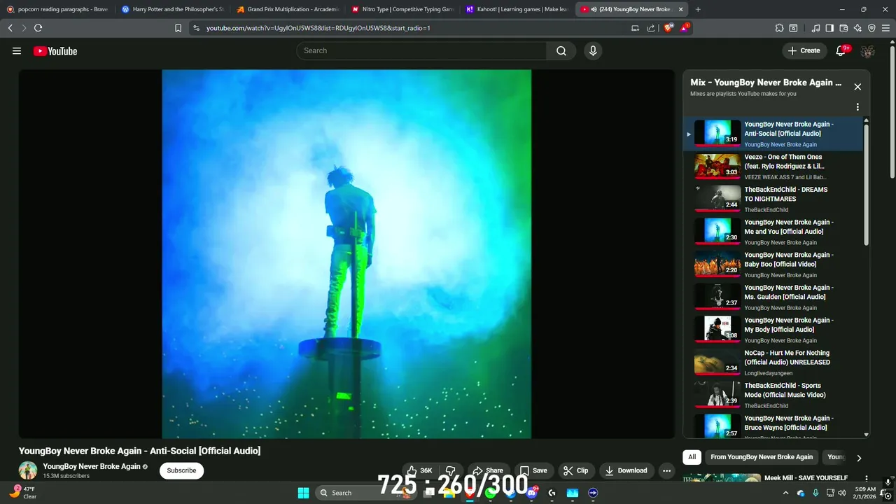Image resolution: width=896 pixels, height=504 pixels.
Task: Open the Mix playlist options menu
Action: pyautogui.click(x=857, y=107)
